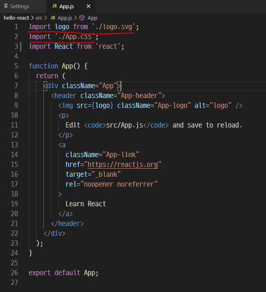Click "App-header" class string on line 8
This screenshot has height=292, width=266.
pyautogui.click(x=139, y=96)
